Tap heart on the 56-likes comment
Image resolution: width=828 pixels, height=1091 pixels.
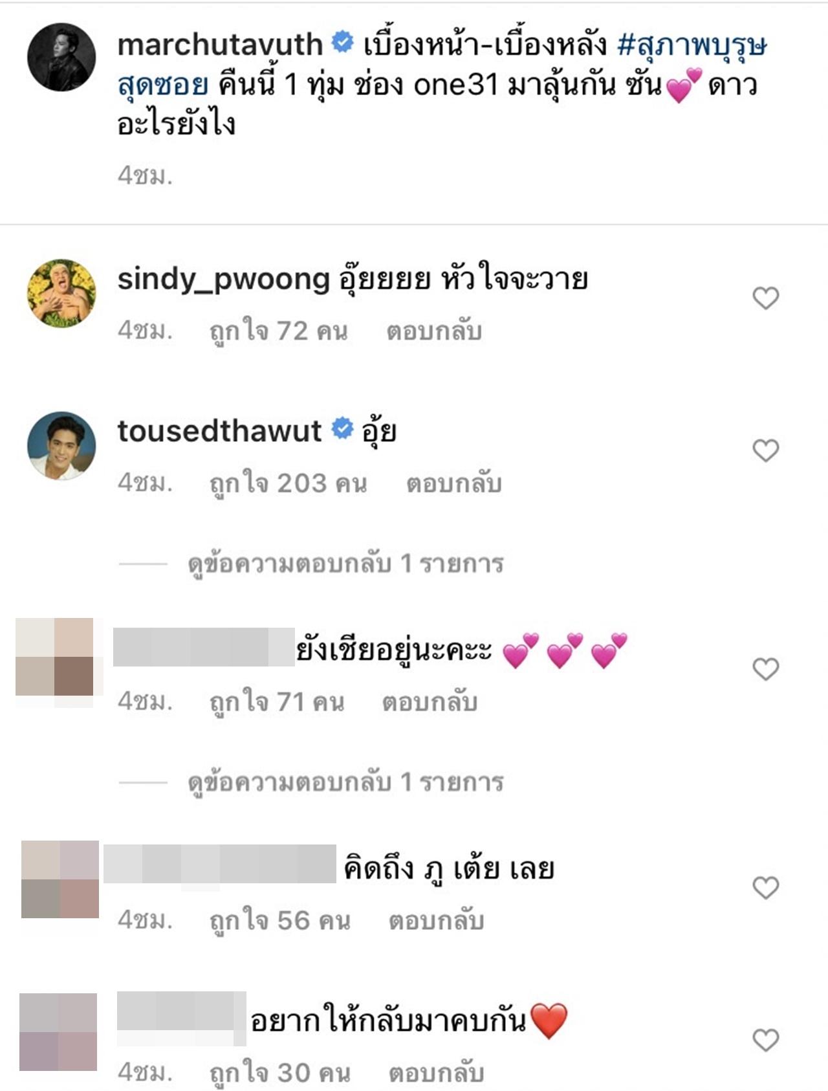pyautogui.click(x=765, y=888)
